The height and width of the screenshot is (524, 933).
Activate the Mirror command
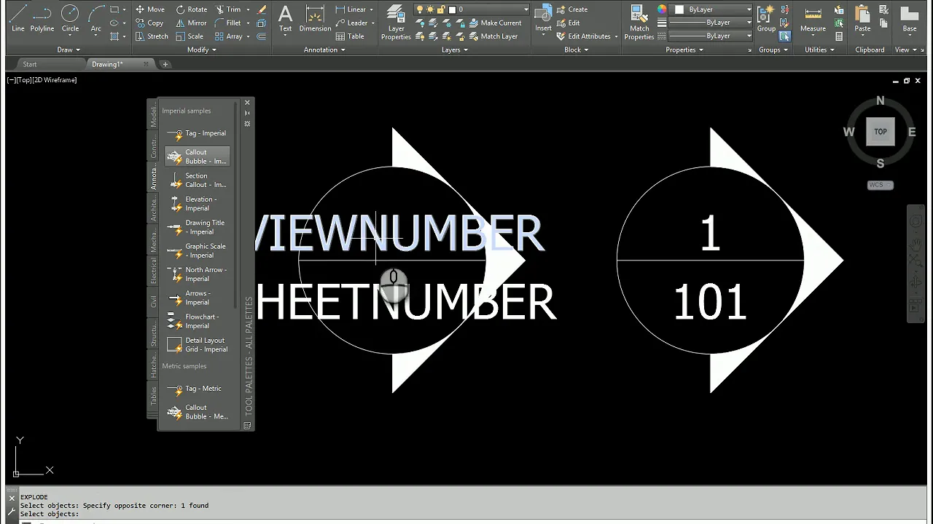pos(191,23)
